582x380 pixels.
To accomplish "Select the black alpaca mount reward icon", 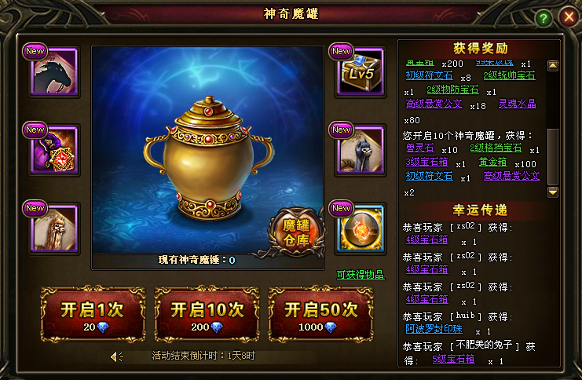I will point(361,150).
